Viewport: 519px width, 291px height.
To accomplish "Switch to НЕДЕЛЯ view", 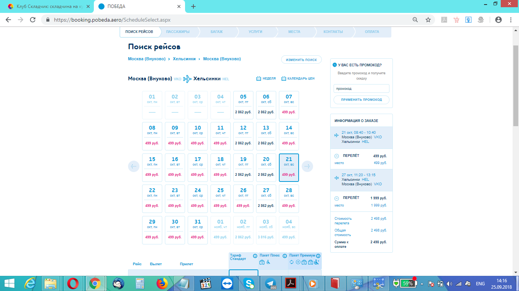I will coord(266,78).
